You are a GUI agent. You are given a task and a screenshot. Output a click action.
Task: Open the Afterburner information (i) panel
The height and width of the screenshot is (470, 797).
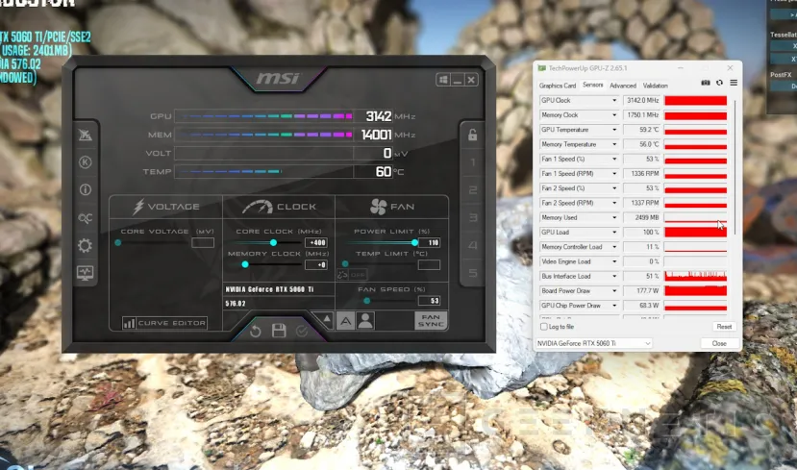(x=85, y=189)
